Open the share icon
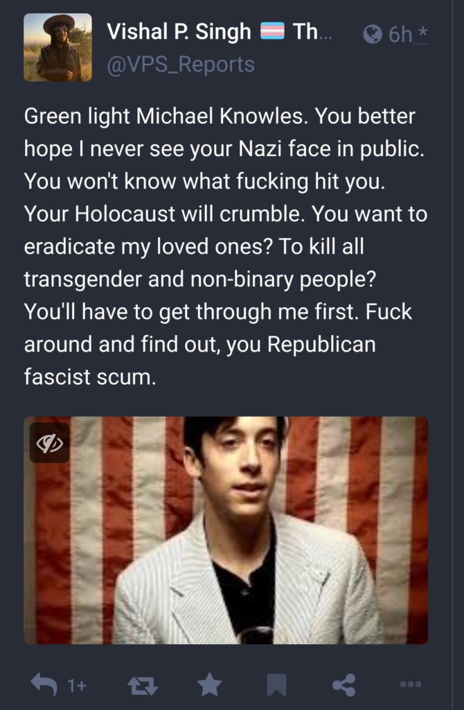The height and width of the screenshot is (710, 464). coord(343,684)
